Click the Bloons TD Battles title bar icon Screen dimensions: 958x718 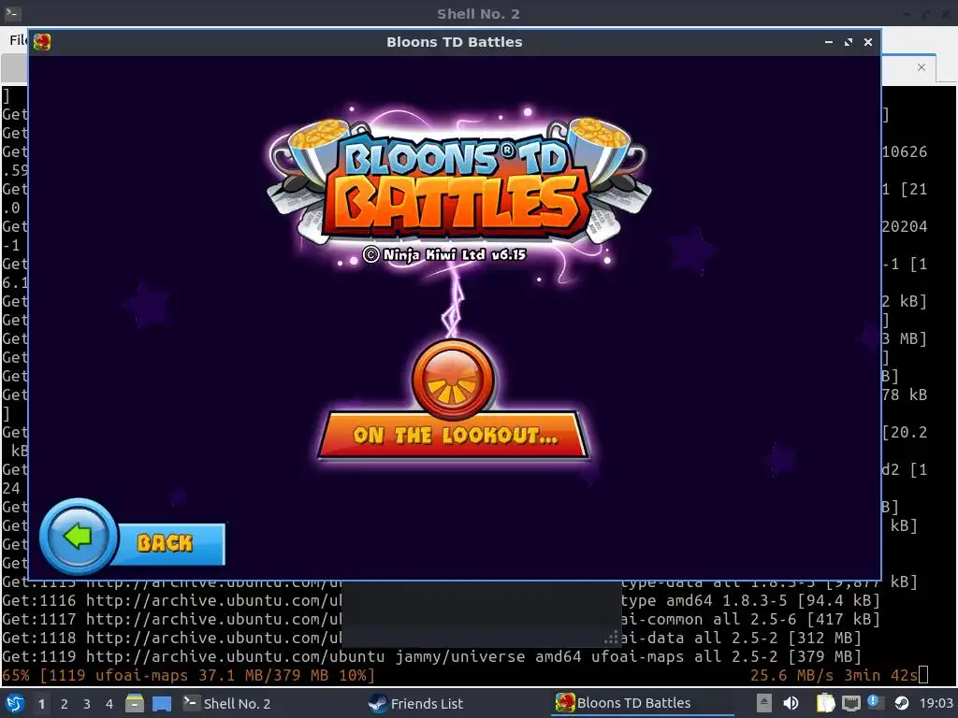tap(42, 42)
